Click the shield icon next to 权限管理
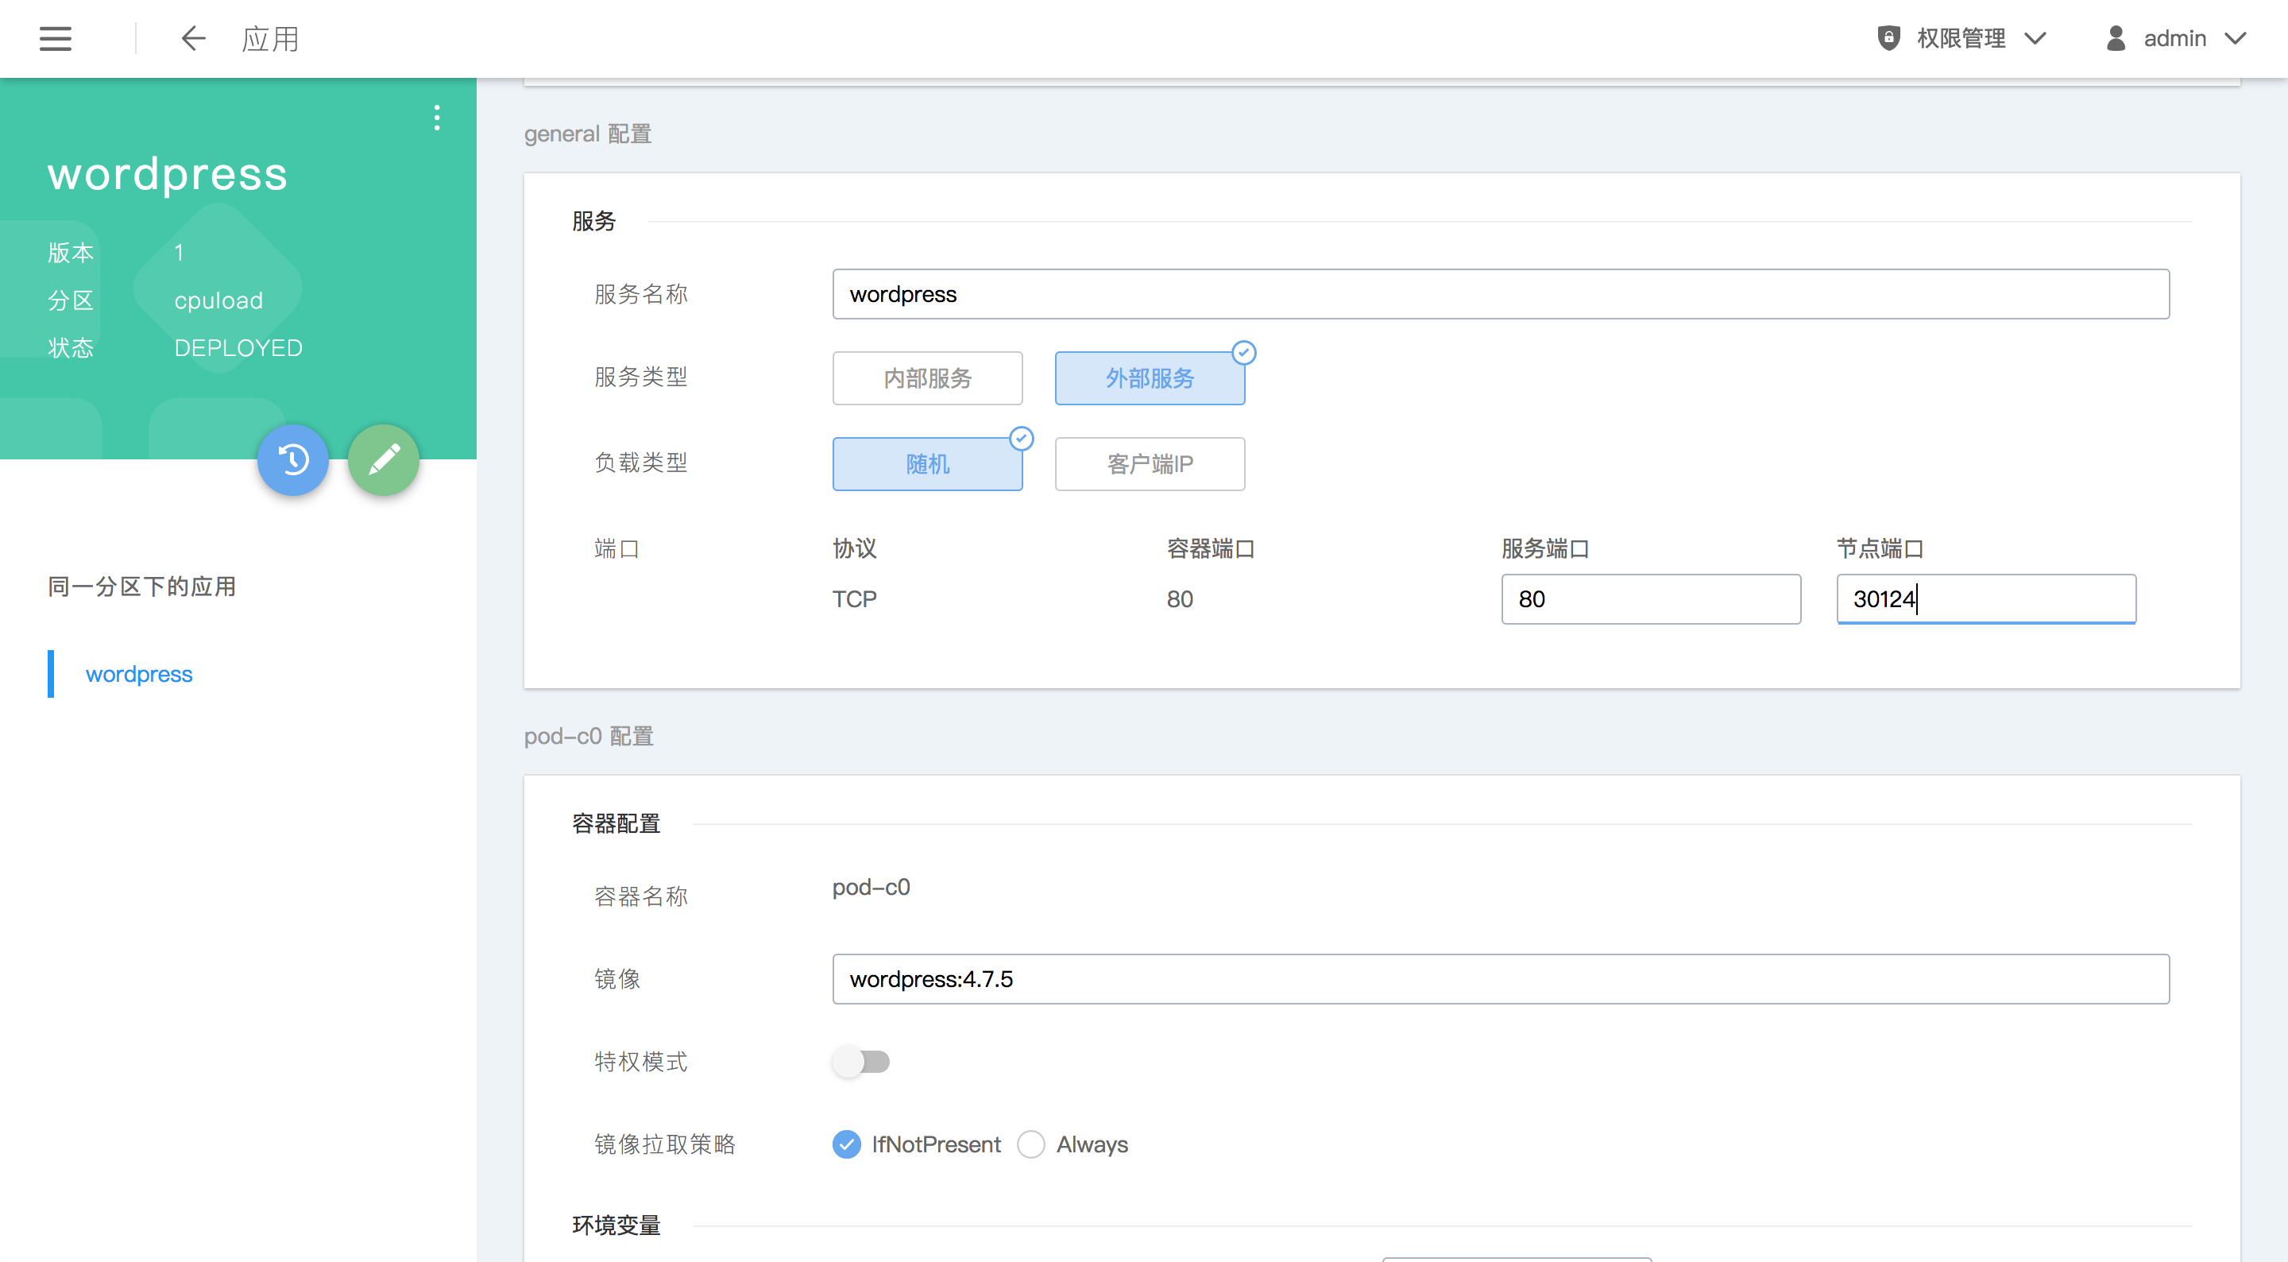2288x1262 pixels. tap(1888, 38)
